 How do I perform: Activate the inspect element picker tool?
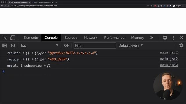coord(5,38)
